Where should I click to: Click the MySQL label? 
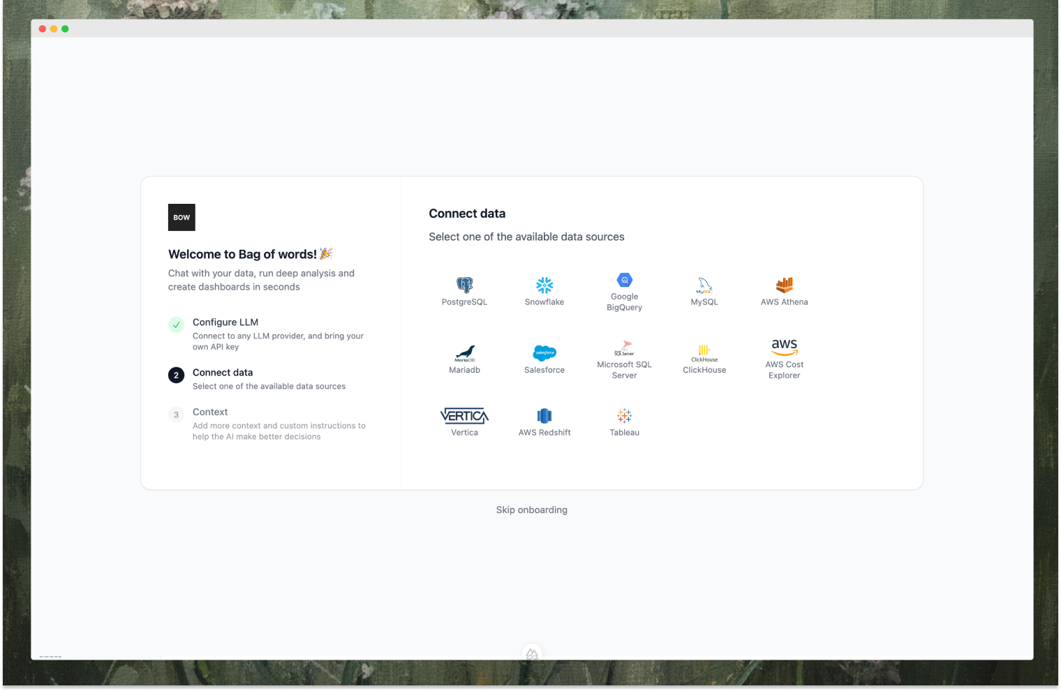pos(704,302)
